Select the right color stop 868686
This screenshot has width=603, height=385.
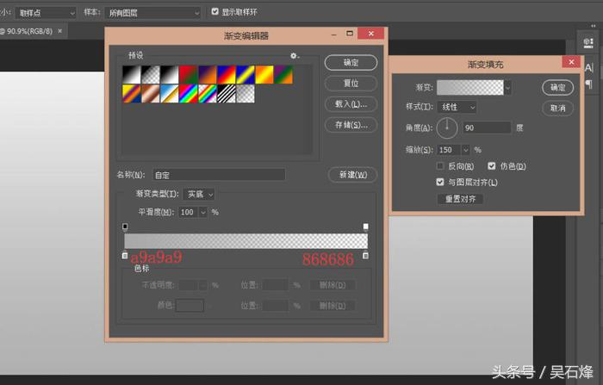click(366, 256)
